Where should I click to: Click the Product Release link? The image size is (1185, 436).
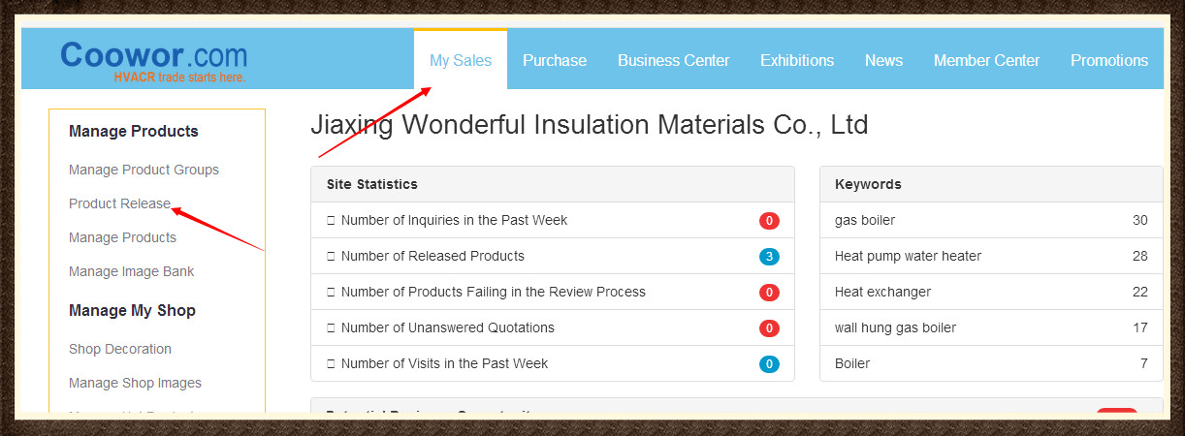(x=119, y=203)
